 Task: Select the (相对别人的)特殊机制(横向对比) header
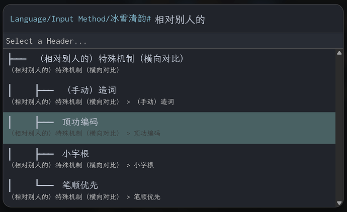tap(112, 59)
